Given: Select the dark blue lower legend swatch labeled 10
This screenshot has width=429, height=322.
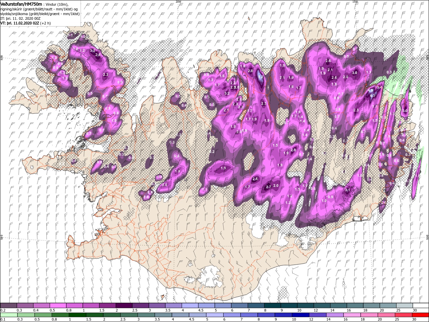Looking at the screenshot, I should 300,315.
